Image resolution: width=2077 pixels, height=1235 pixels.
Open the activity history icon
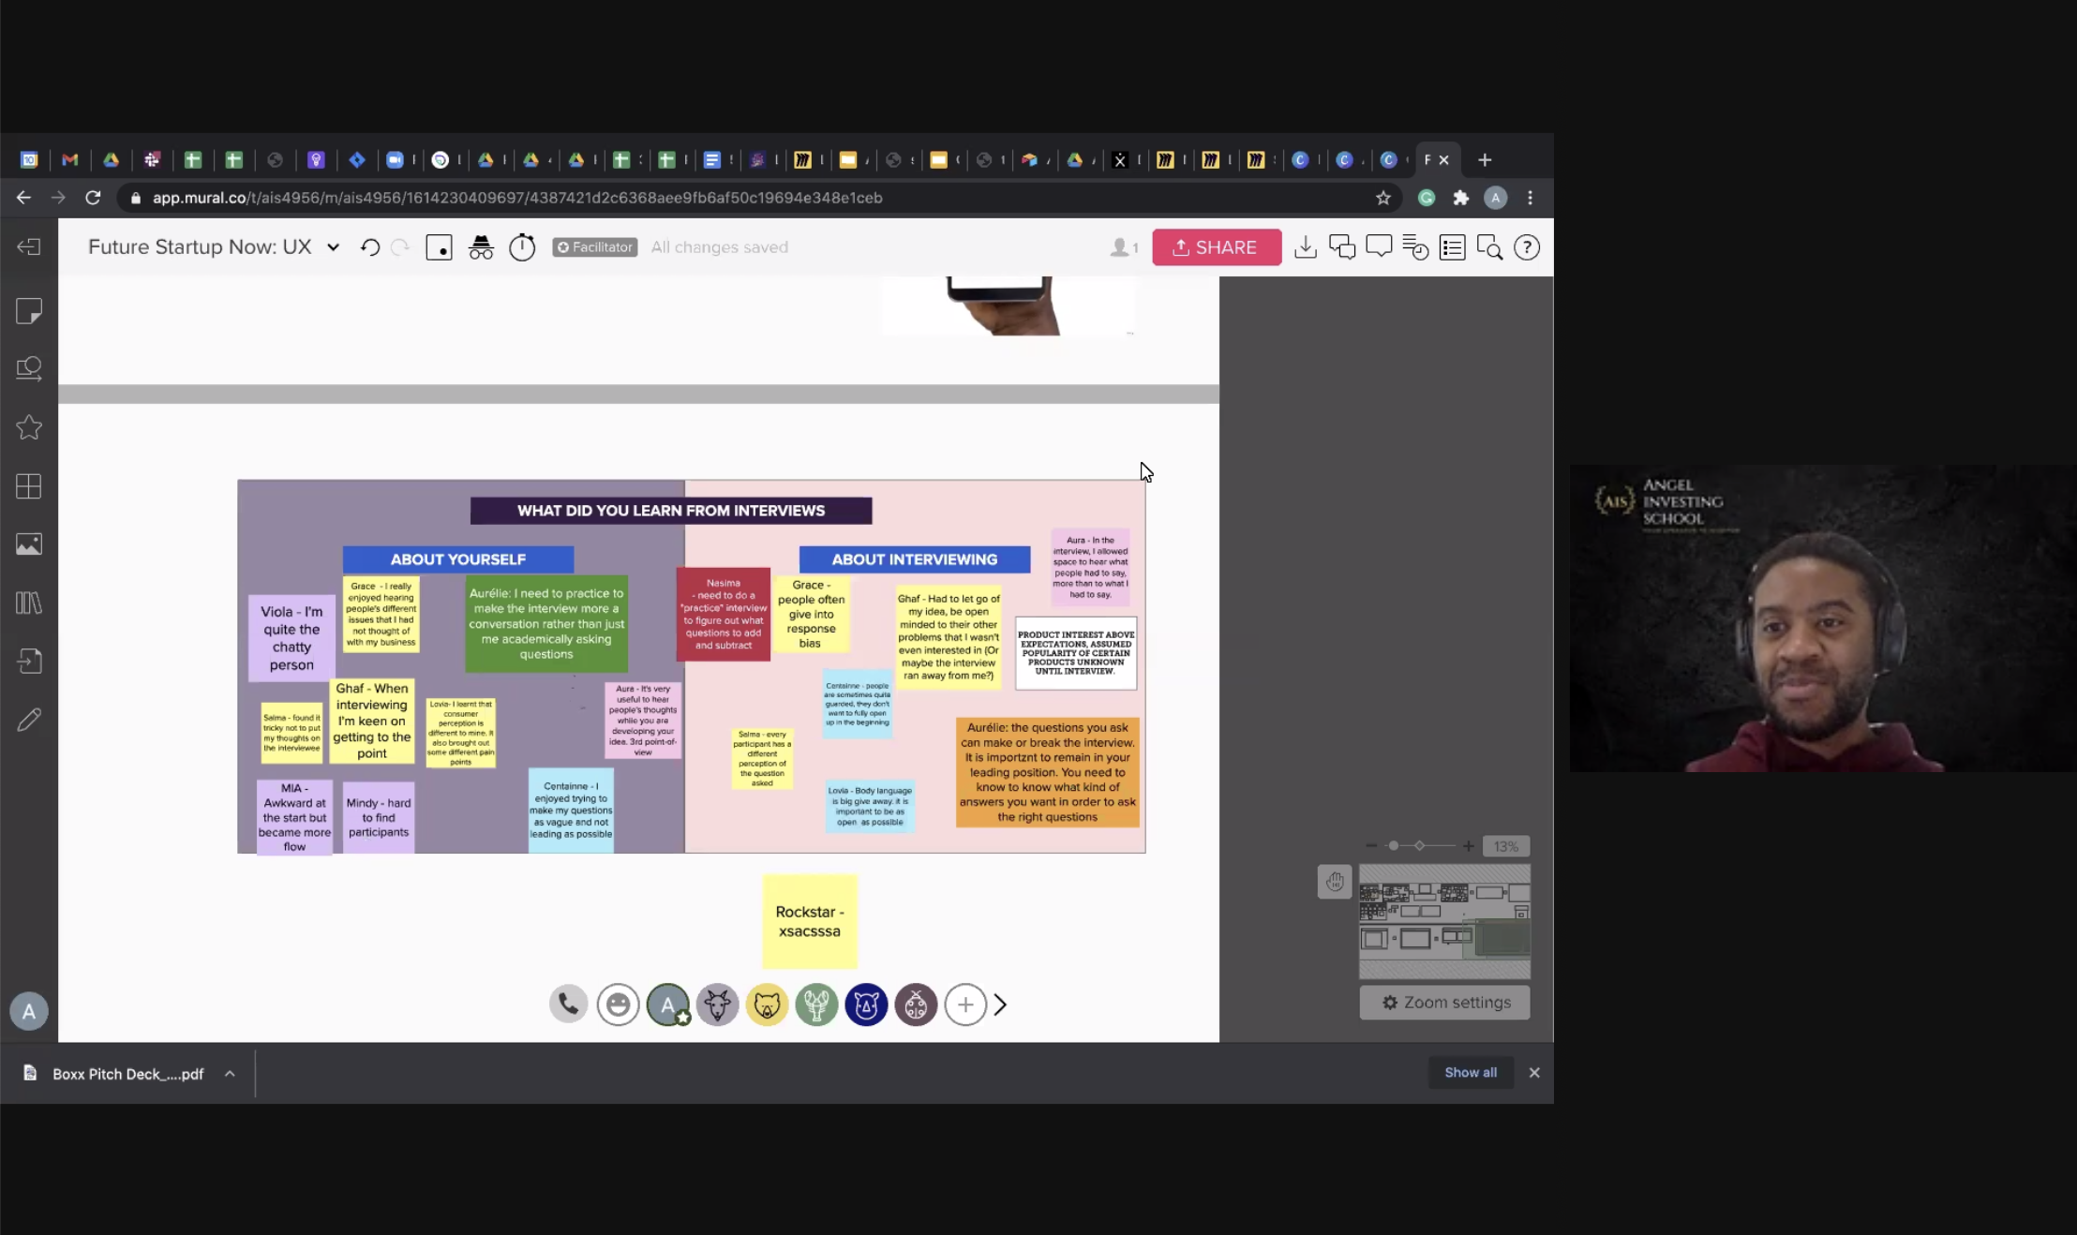1415,247
